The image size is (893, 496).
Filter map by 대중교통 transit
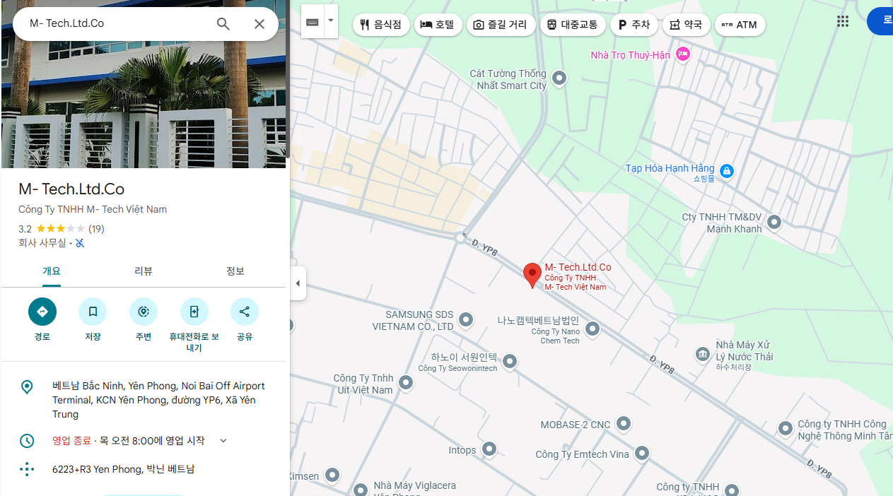(x=573, y=25)
